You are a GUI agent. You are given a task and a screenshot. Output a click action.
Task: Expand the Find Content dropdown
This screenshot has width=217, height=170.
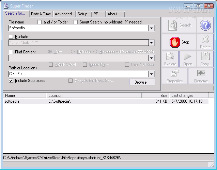click(x=152, y=58)
